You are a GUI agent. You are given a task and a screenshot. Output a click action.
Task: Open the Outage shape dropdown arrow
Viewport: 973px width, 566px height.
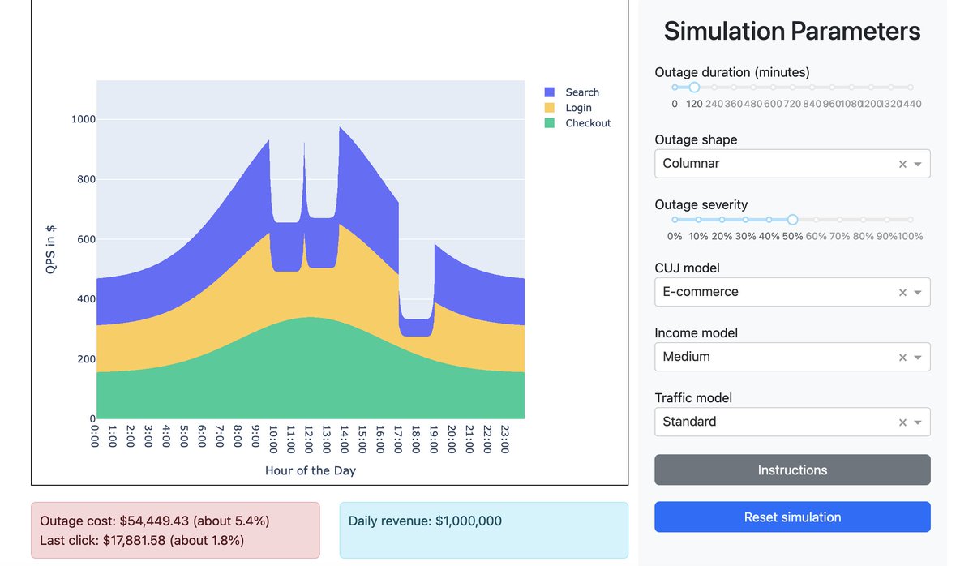pyautogui.click(x=918, y=164)
